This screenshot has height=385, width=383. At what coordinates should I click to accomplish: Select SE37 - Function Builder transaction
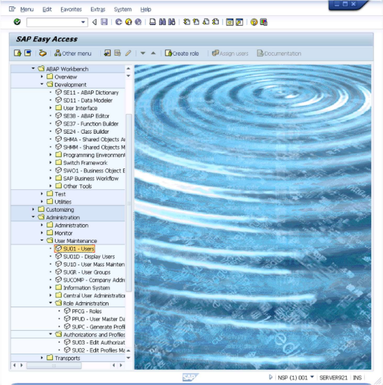[x=87, y=123]
